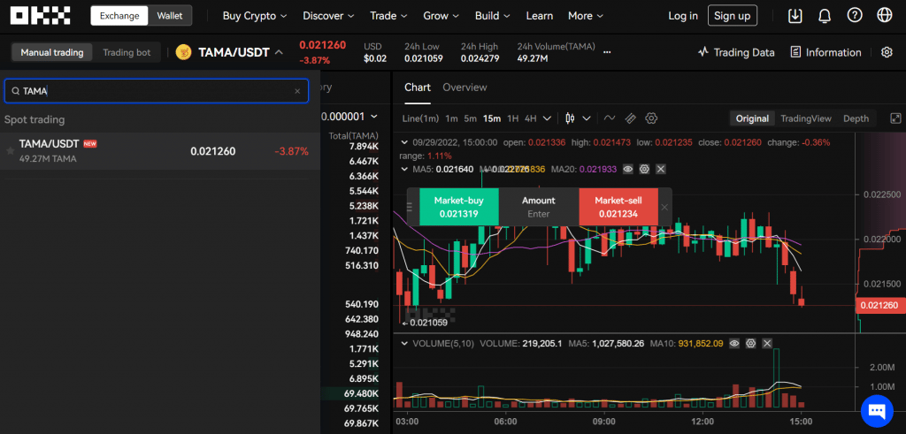
Task: Open the three-dots more stats menu
Action: 607,52
